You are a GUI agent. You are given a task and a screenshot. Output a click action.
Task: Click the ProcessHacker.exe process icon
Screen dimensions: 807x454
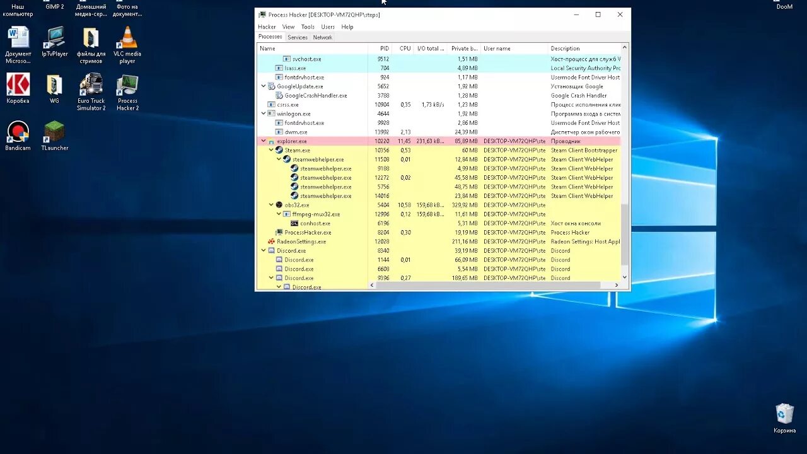[279, 233]
